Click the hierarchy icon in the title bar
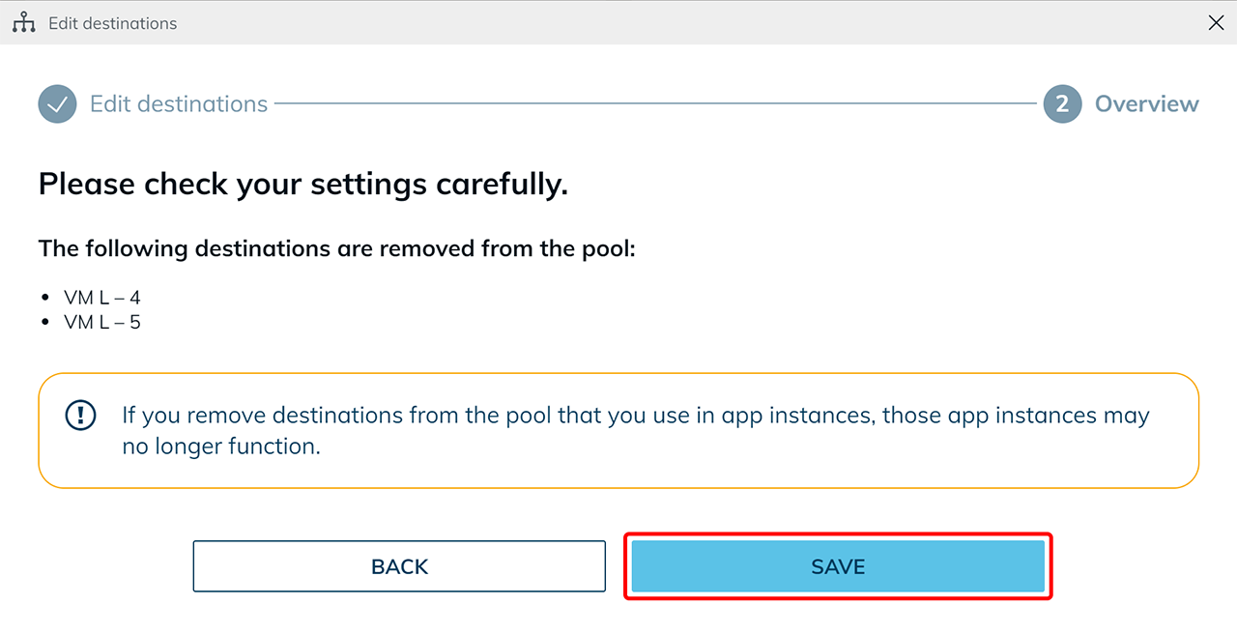Screen dimensions: 1237x634 tap(23, 23)
